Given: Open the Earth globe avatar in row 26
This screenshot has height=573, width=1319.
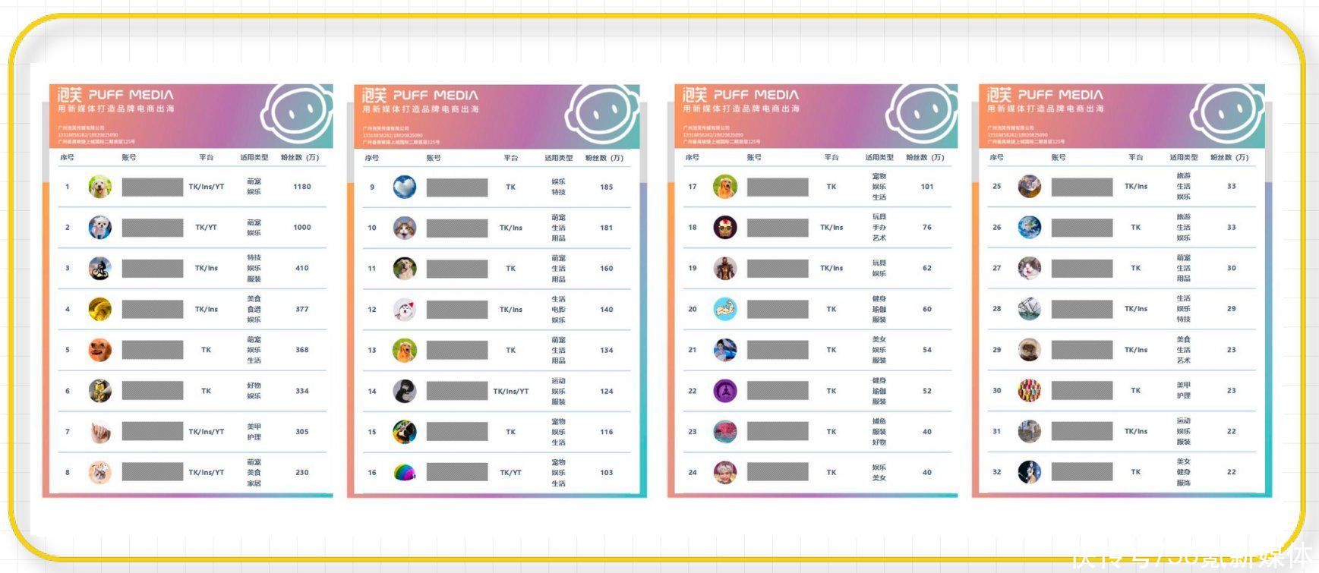Looking at the screenshot, I should [x=1030, y=227].
